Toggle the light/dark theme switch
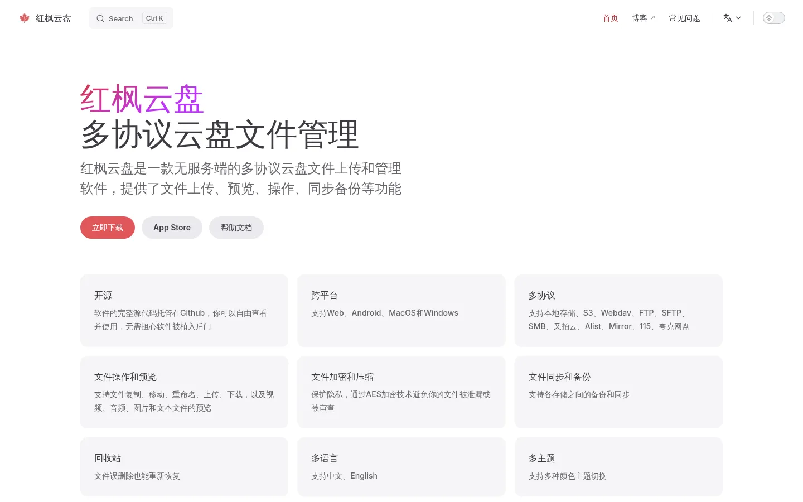Image resolution: width=803 pixels, height=502 pixels. pos(773,18)
